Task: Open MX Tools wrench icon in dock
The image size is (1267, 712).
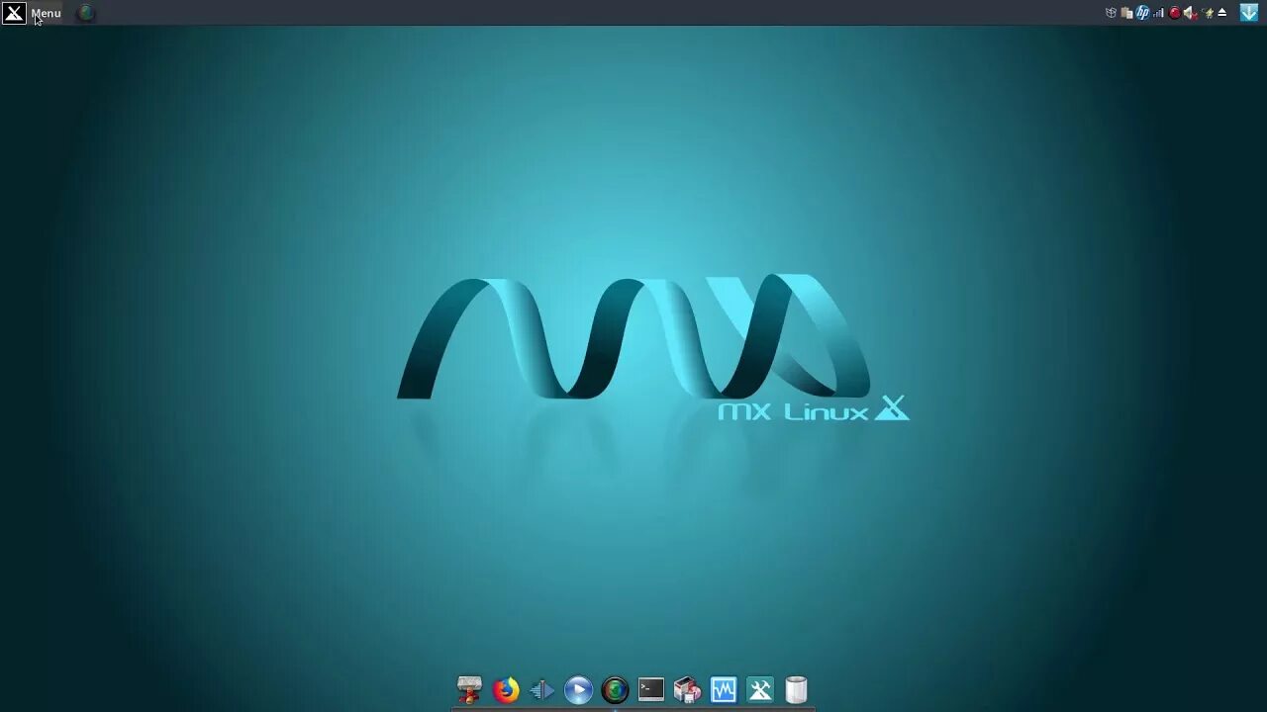Action: 760,689
